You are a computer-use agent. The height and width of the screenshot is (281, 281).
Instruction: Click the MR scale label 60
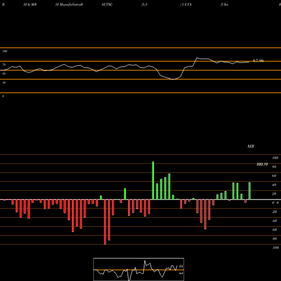point(274,176)
